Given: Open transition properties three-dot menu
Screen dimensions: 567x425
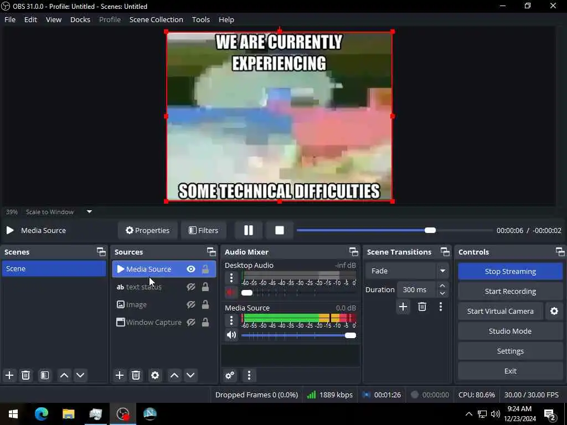Looking at the screenshot, I should coord(440,307).
